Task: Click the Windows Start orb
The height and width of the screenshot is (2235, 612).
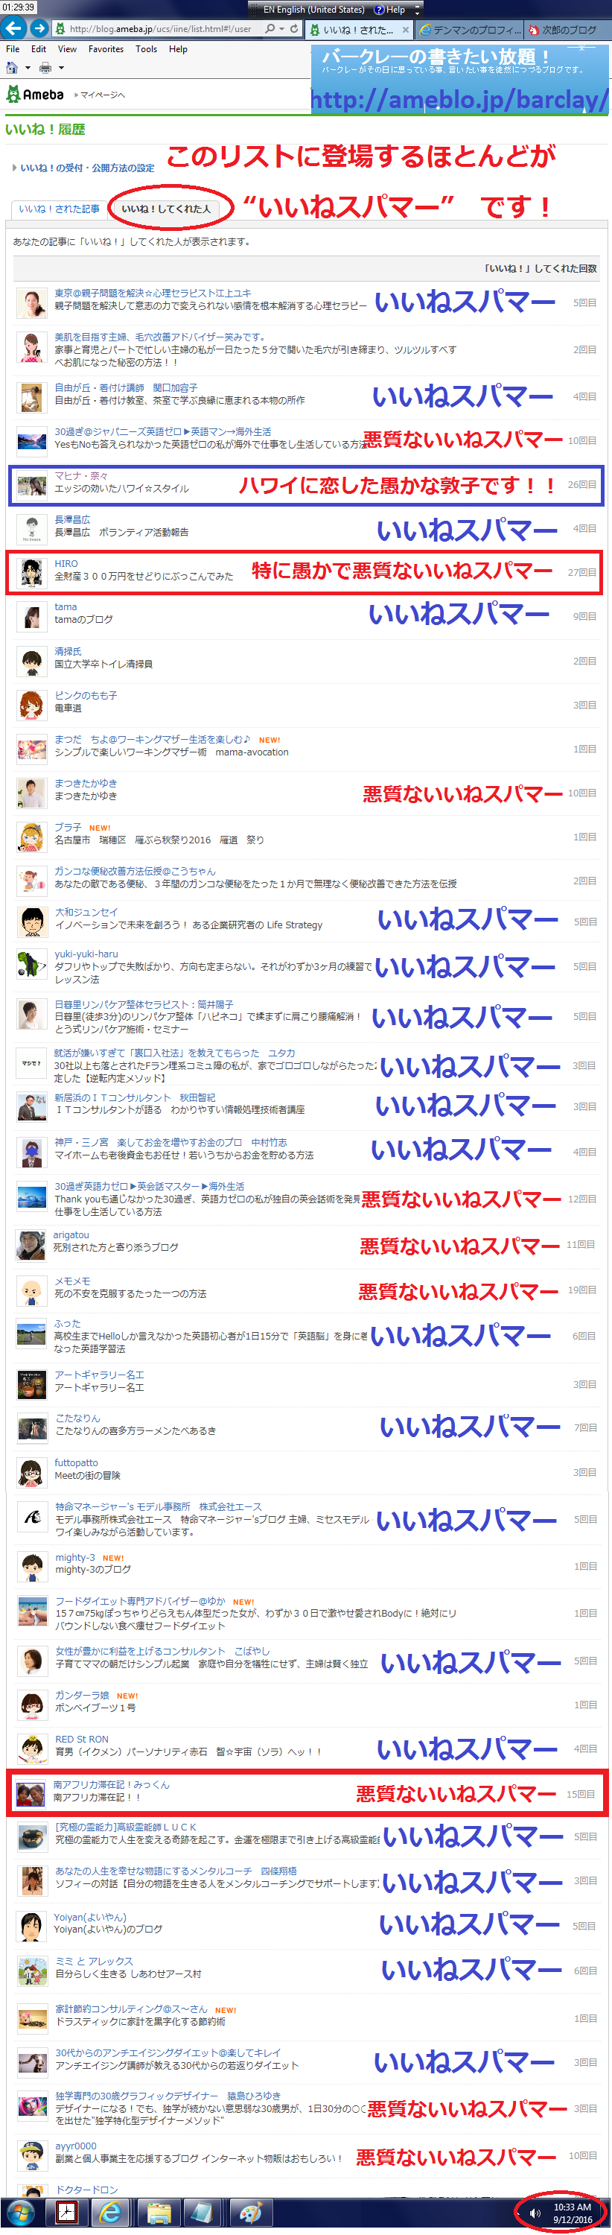Action: pos(19,2213)
